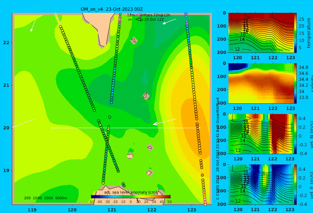Click the adj. sea level anomaly colorbar
313x213 pixels.
point(131,197)
